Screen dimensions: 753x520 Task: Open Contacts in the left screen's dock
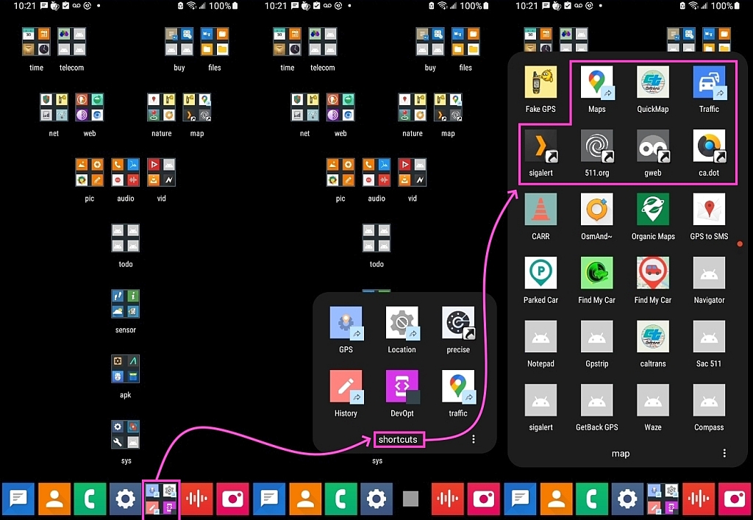[54, 499]
